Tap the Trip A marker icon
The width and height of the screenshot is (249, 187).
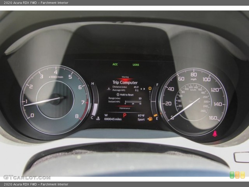click(109, 89)
